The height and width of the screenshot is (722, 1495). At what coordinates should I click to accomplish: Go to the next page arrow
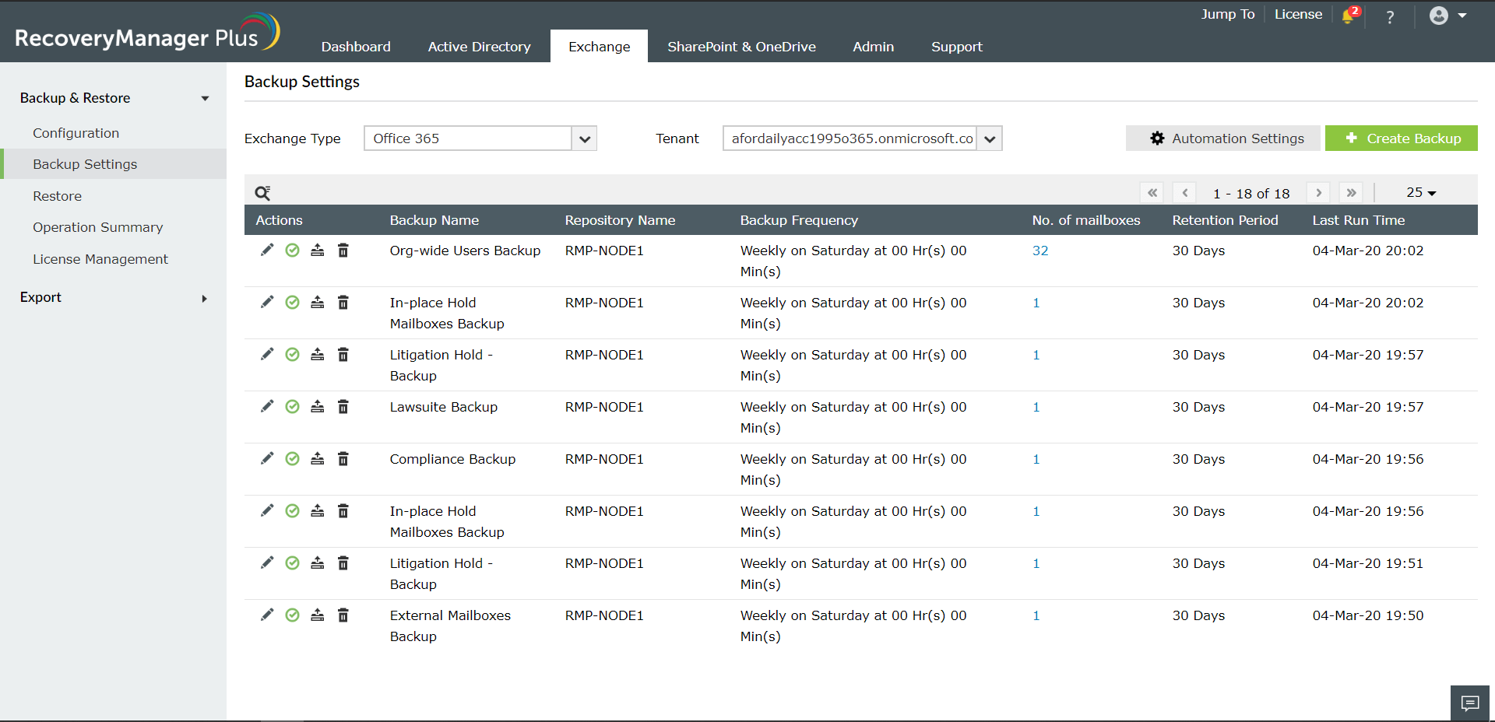1318,192
